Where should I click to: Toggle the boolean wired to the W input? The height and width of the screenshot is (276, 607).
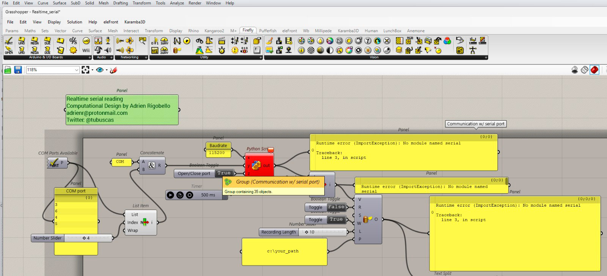[x=336, y=220]
